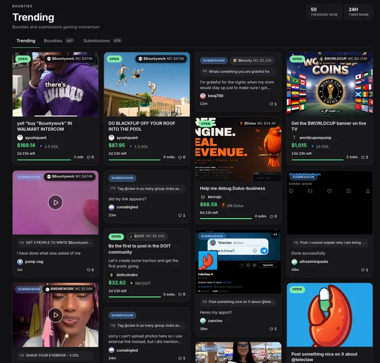The width and height of the screenshot is (380, 363).
Task: Open 'Be the first to post in the DOIT community'
Action: [x=140, y=249]
